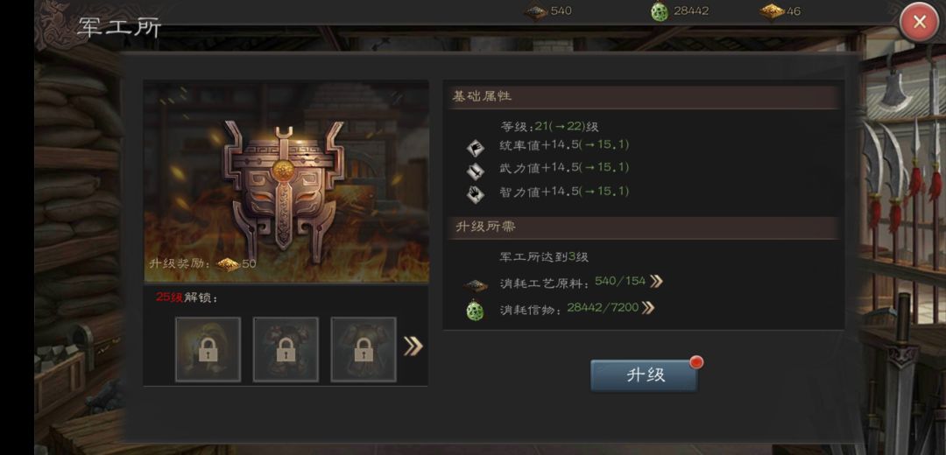Screen dimensions: 946x455
Task: Click the 升级 upgrade button
Action: (x=644, y=375)
